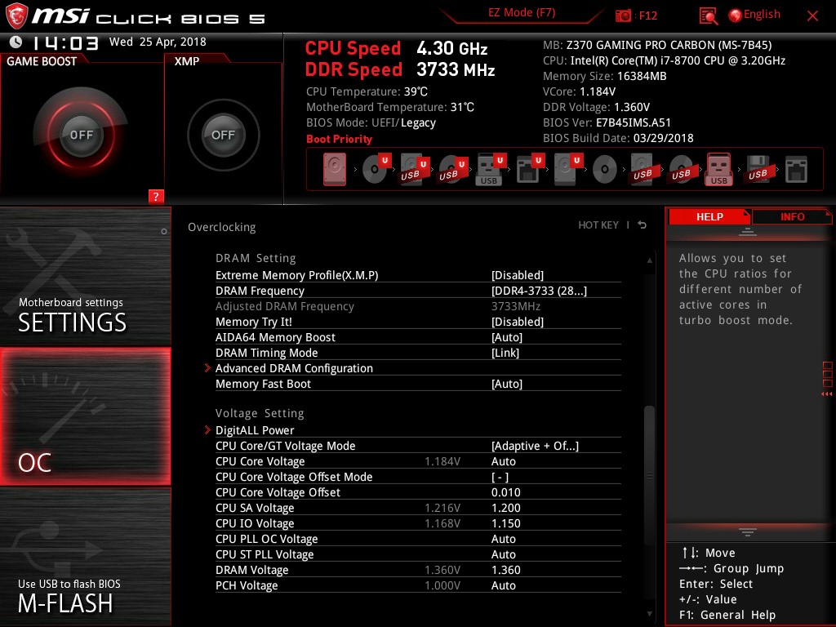The image size is (836, 627).
Task: Click the Overclocking page title
Action: (222, 227)
